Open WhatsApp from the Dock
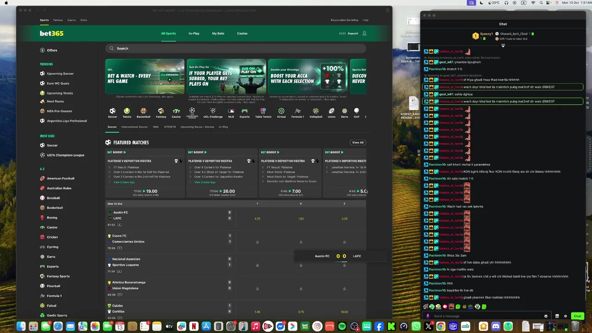The image size is (592, 333). coord(416,327)
